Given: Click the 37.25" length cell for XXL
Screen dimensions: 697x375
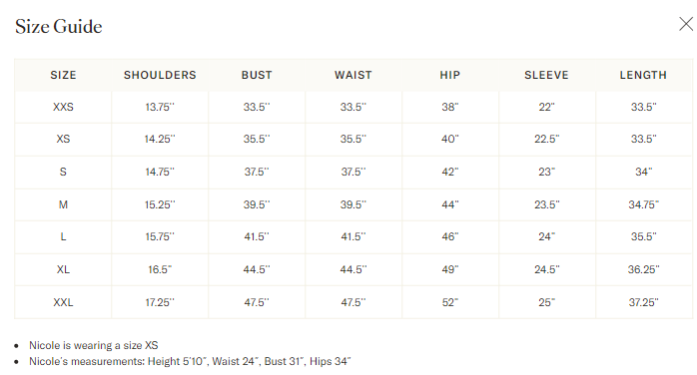Looking at the screenshot, I should point(643,302).
